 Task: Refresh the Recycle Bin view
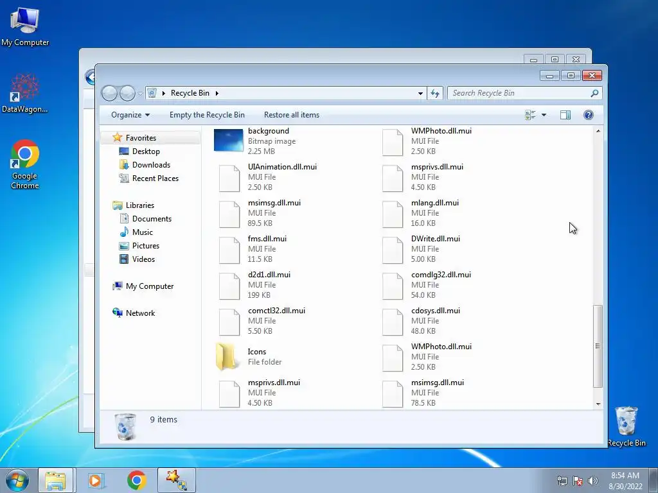[435, 93]
